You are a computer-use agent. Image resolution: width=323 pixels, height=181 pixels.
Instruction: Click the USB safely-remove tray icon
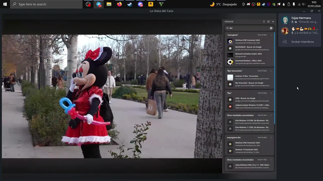click(x=289, y=4)
